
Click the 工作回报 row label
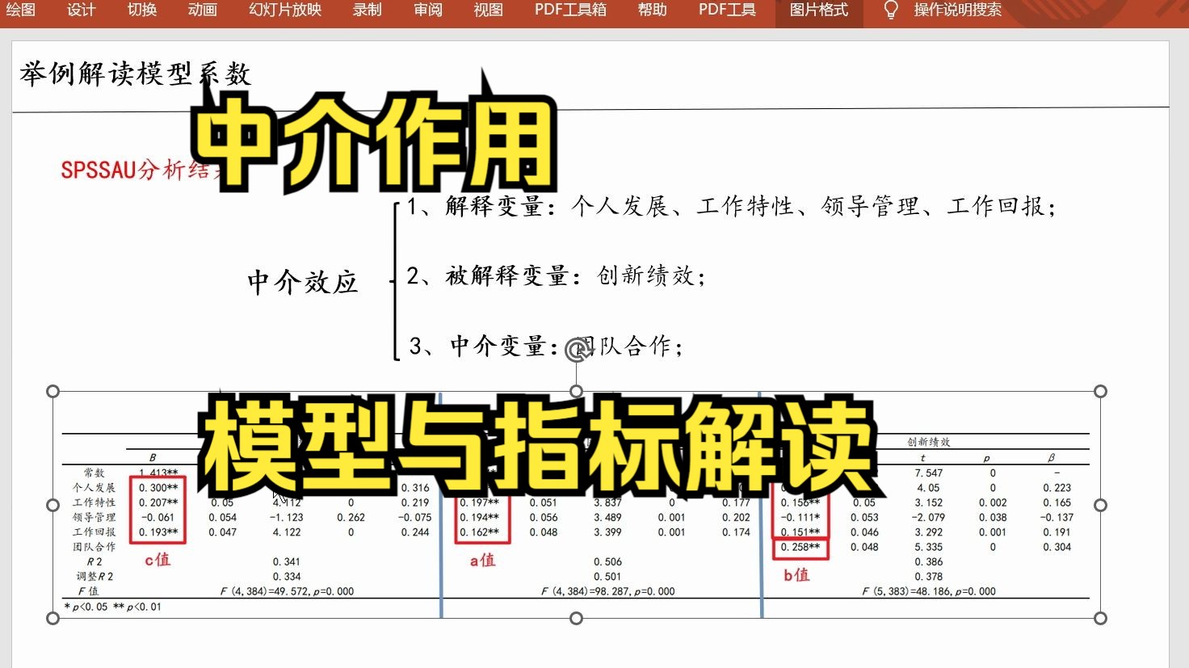(x=95, y=532)
